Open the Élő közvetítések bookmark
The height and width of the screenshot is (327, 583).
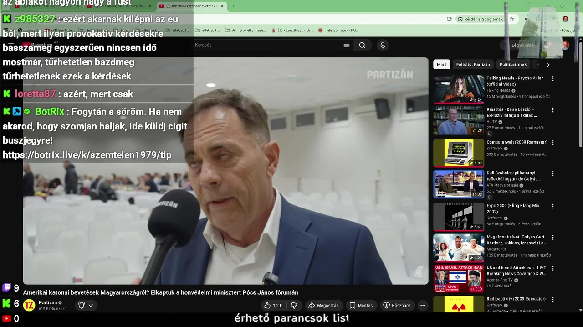[291, 30]
